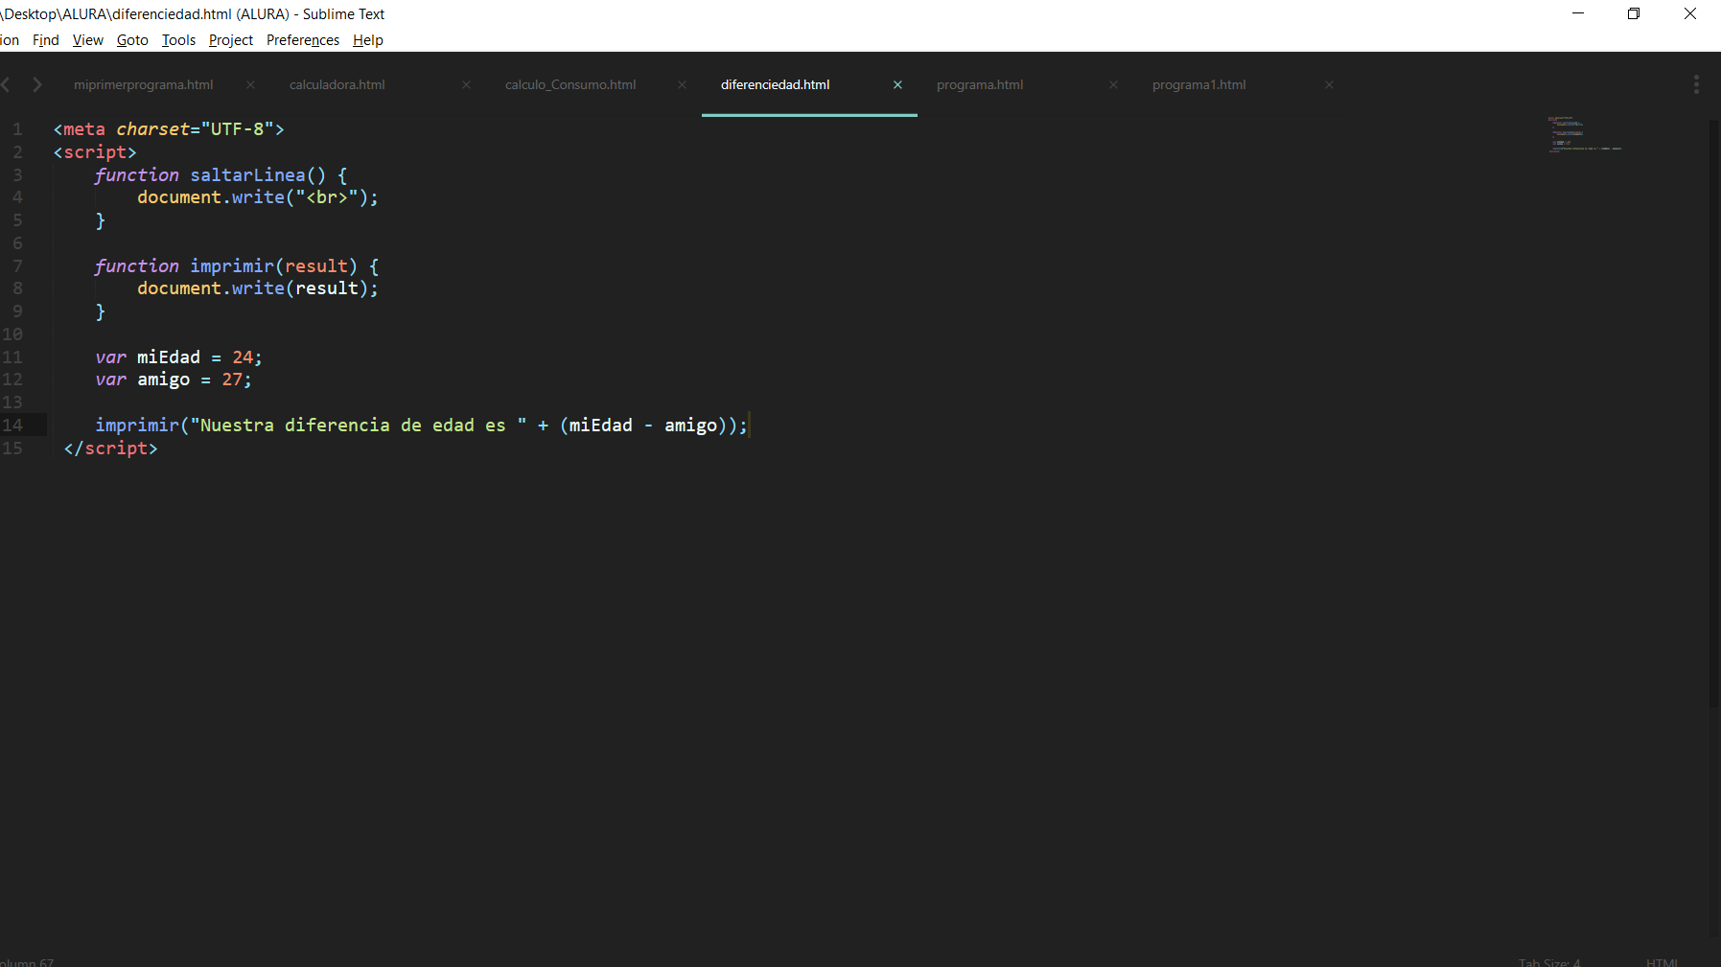Click line number 14 in the gutter

[x=12, y=426]
